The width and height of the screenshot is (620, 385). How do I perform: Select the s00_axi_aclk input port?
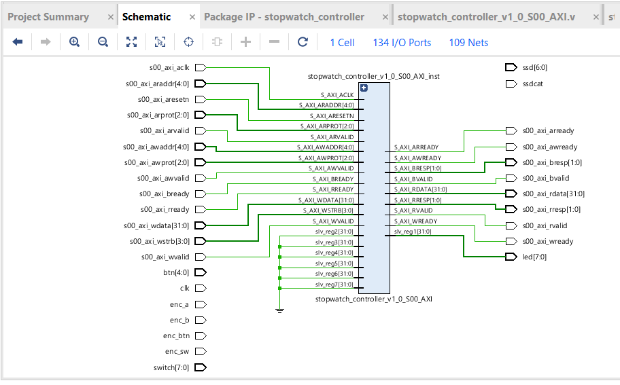(200, 67)
